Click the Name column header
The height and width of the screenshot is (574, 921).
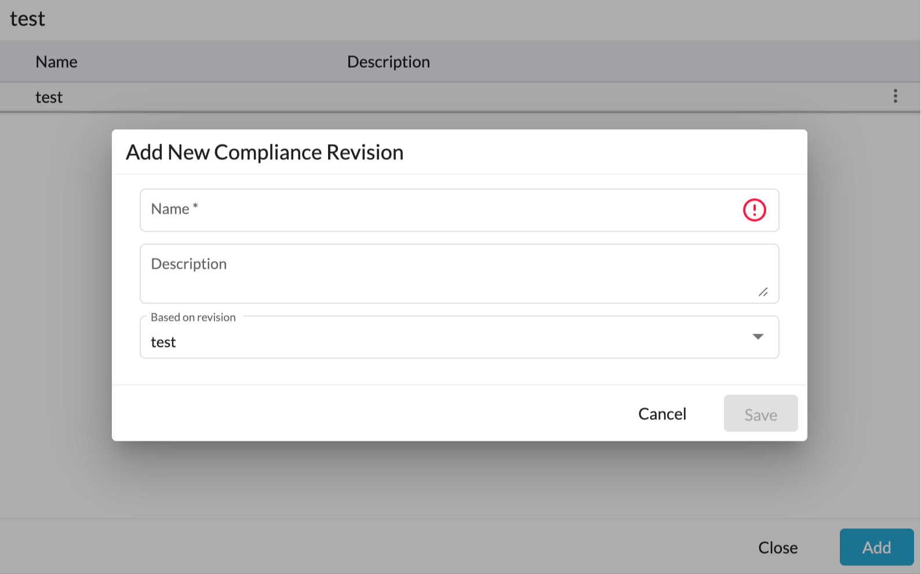click(x=56, y=61)
